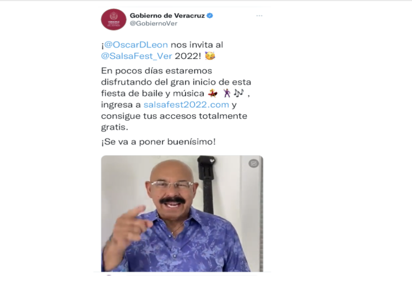
Task: Open the @OscarDLeon mention
Action: [136, 45]
